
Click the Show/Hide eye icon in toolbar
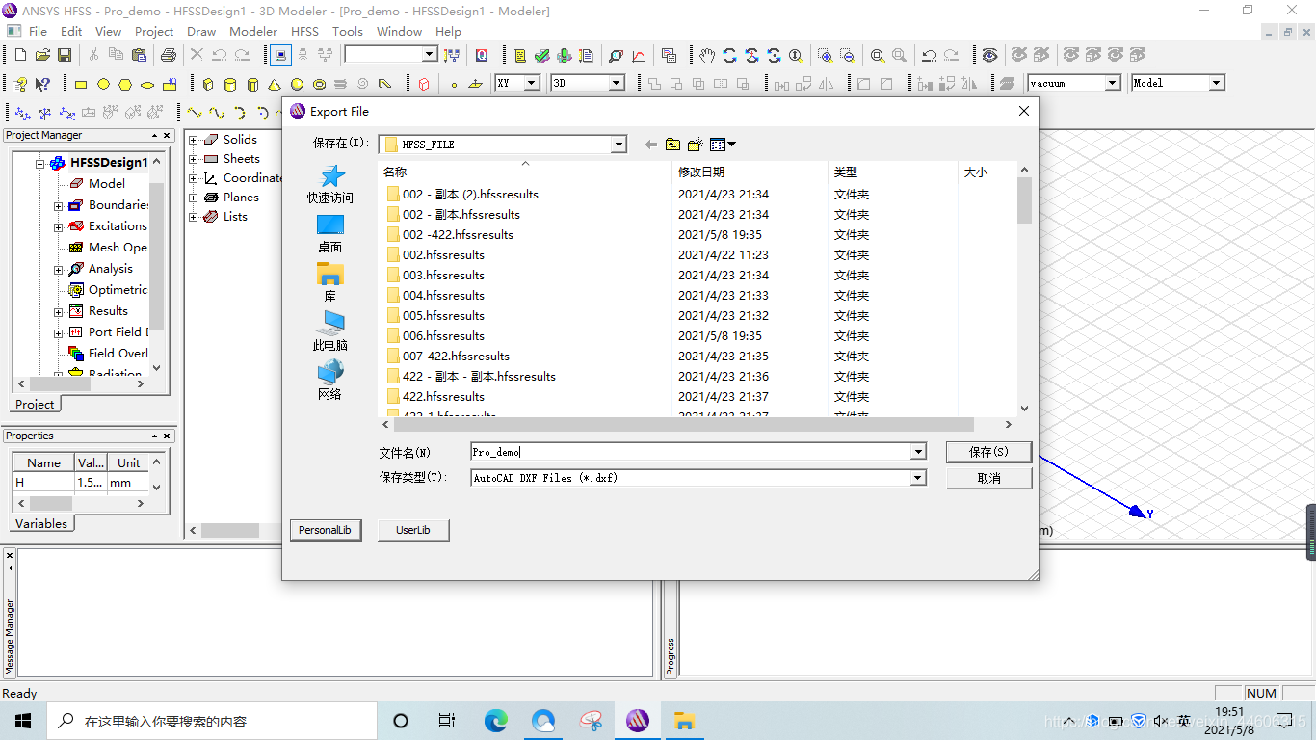click(x=989, y=56)
